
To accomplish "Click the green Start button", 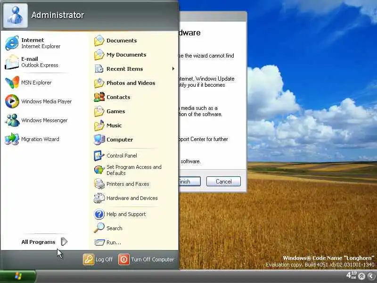I will pyautogui.click(x=18, y=276).
